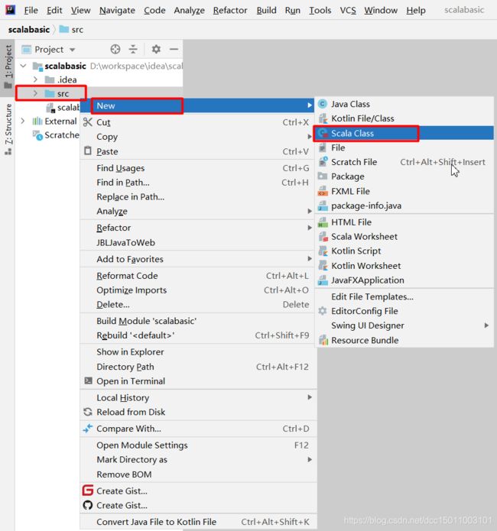The width and height of the screenshot is (497, 531).
Task: Click the Kotlin Worksheet icon
Action: 323,266
